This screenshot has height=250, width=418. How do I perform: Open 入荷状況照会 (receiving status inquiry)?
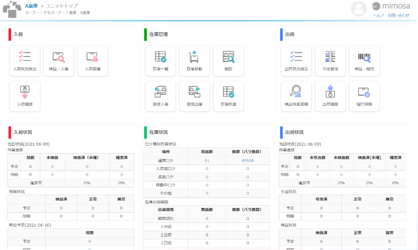pyautogui.click(x=25, y=61)
